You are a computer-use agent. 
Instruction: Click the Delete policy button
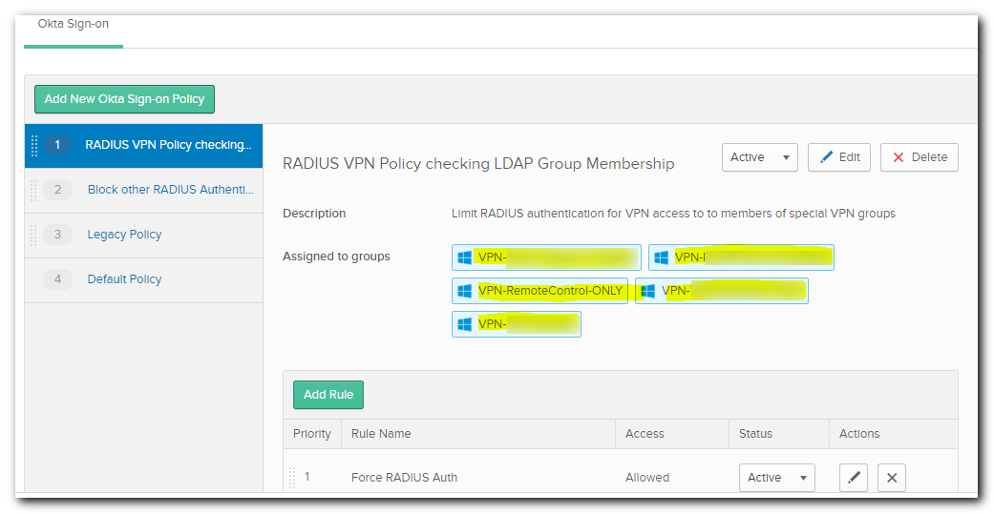tap(920, 157)
